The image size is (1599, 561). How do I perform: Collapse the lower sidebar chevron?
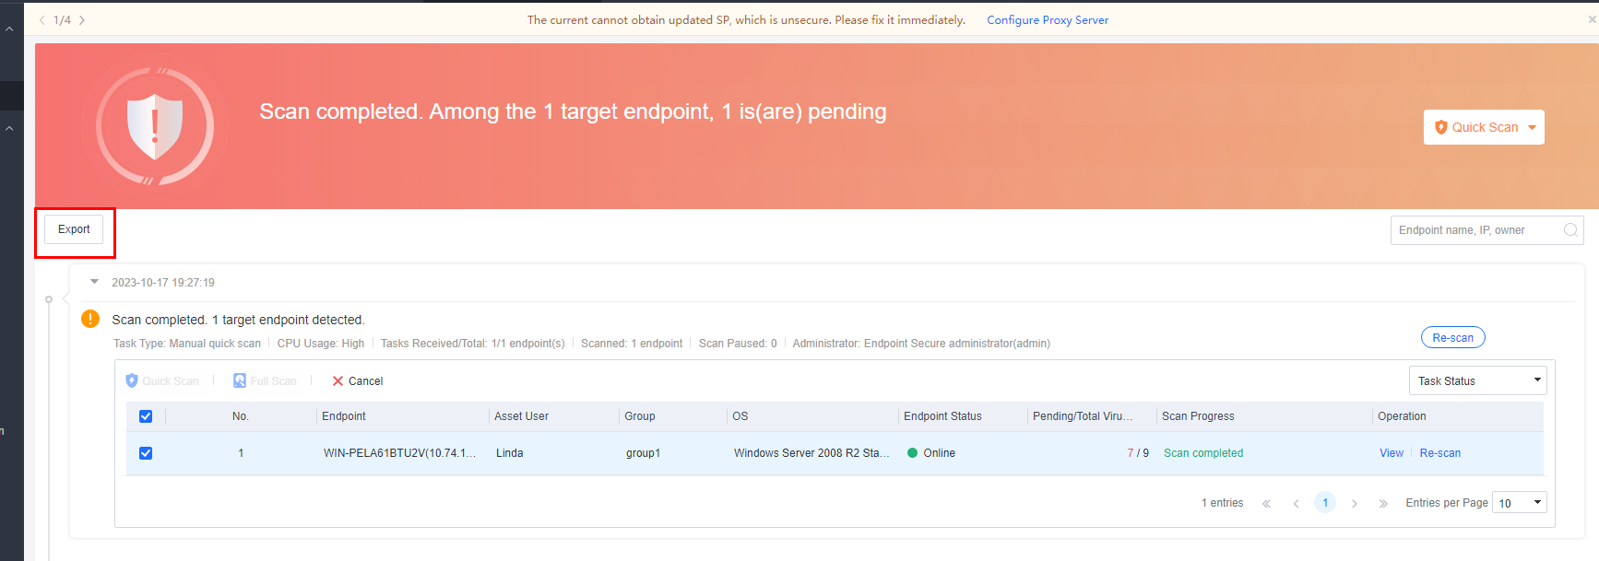click(9, 128)
